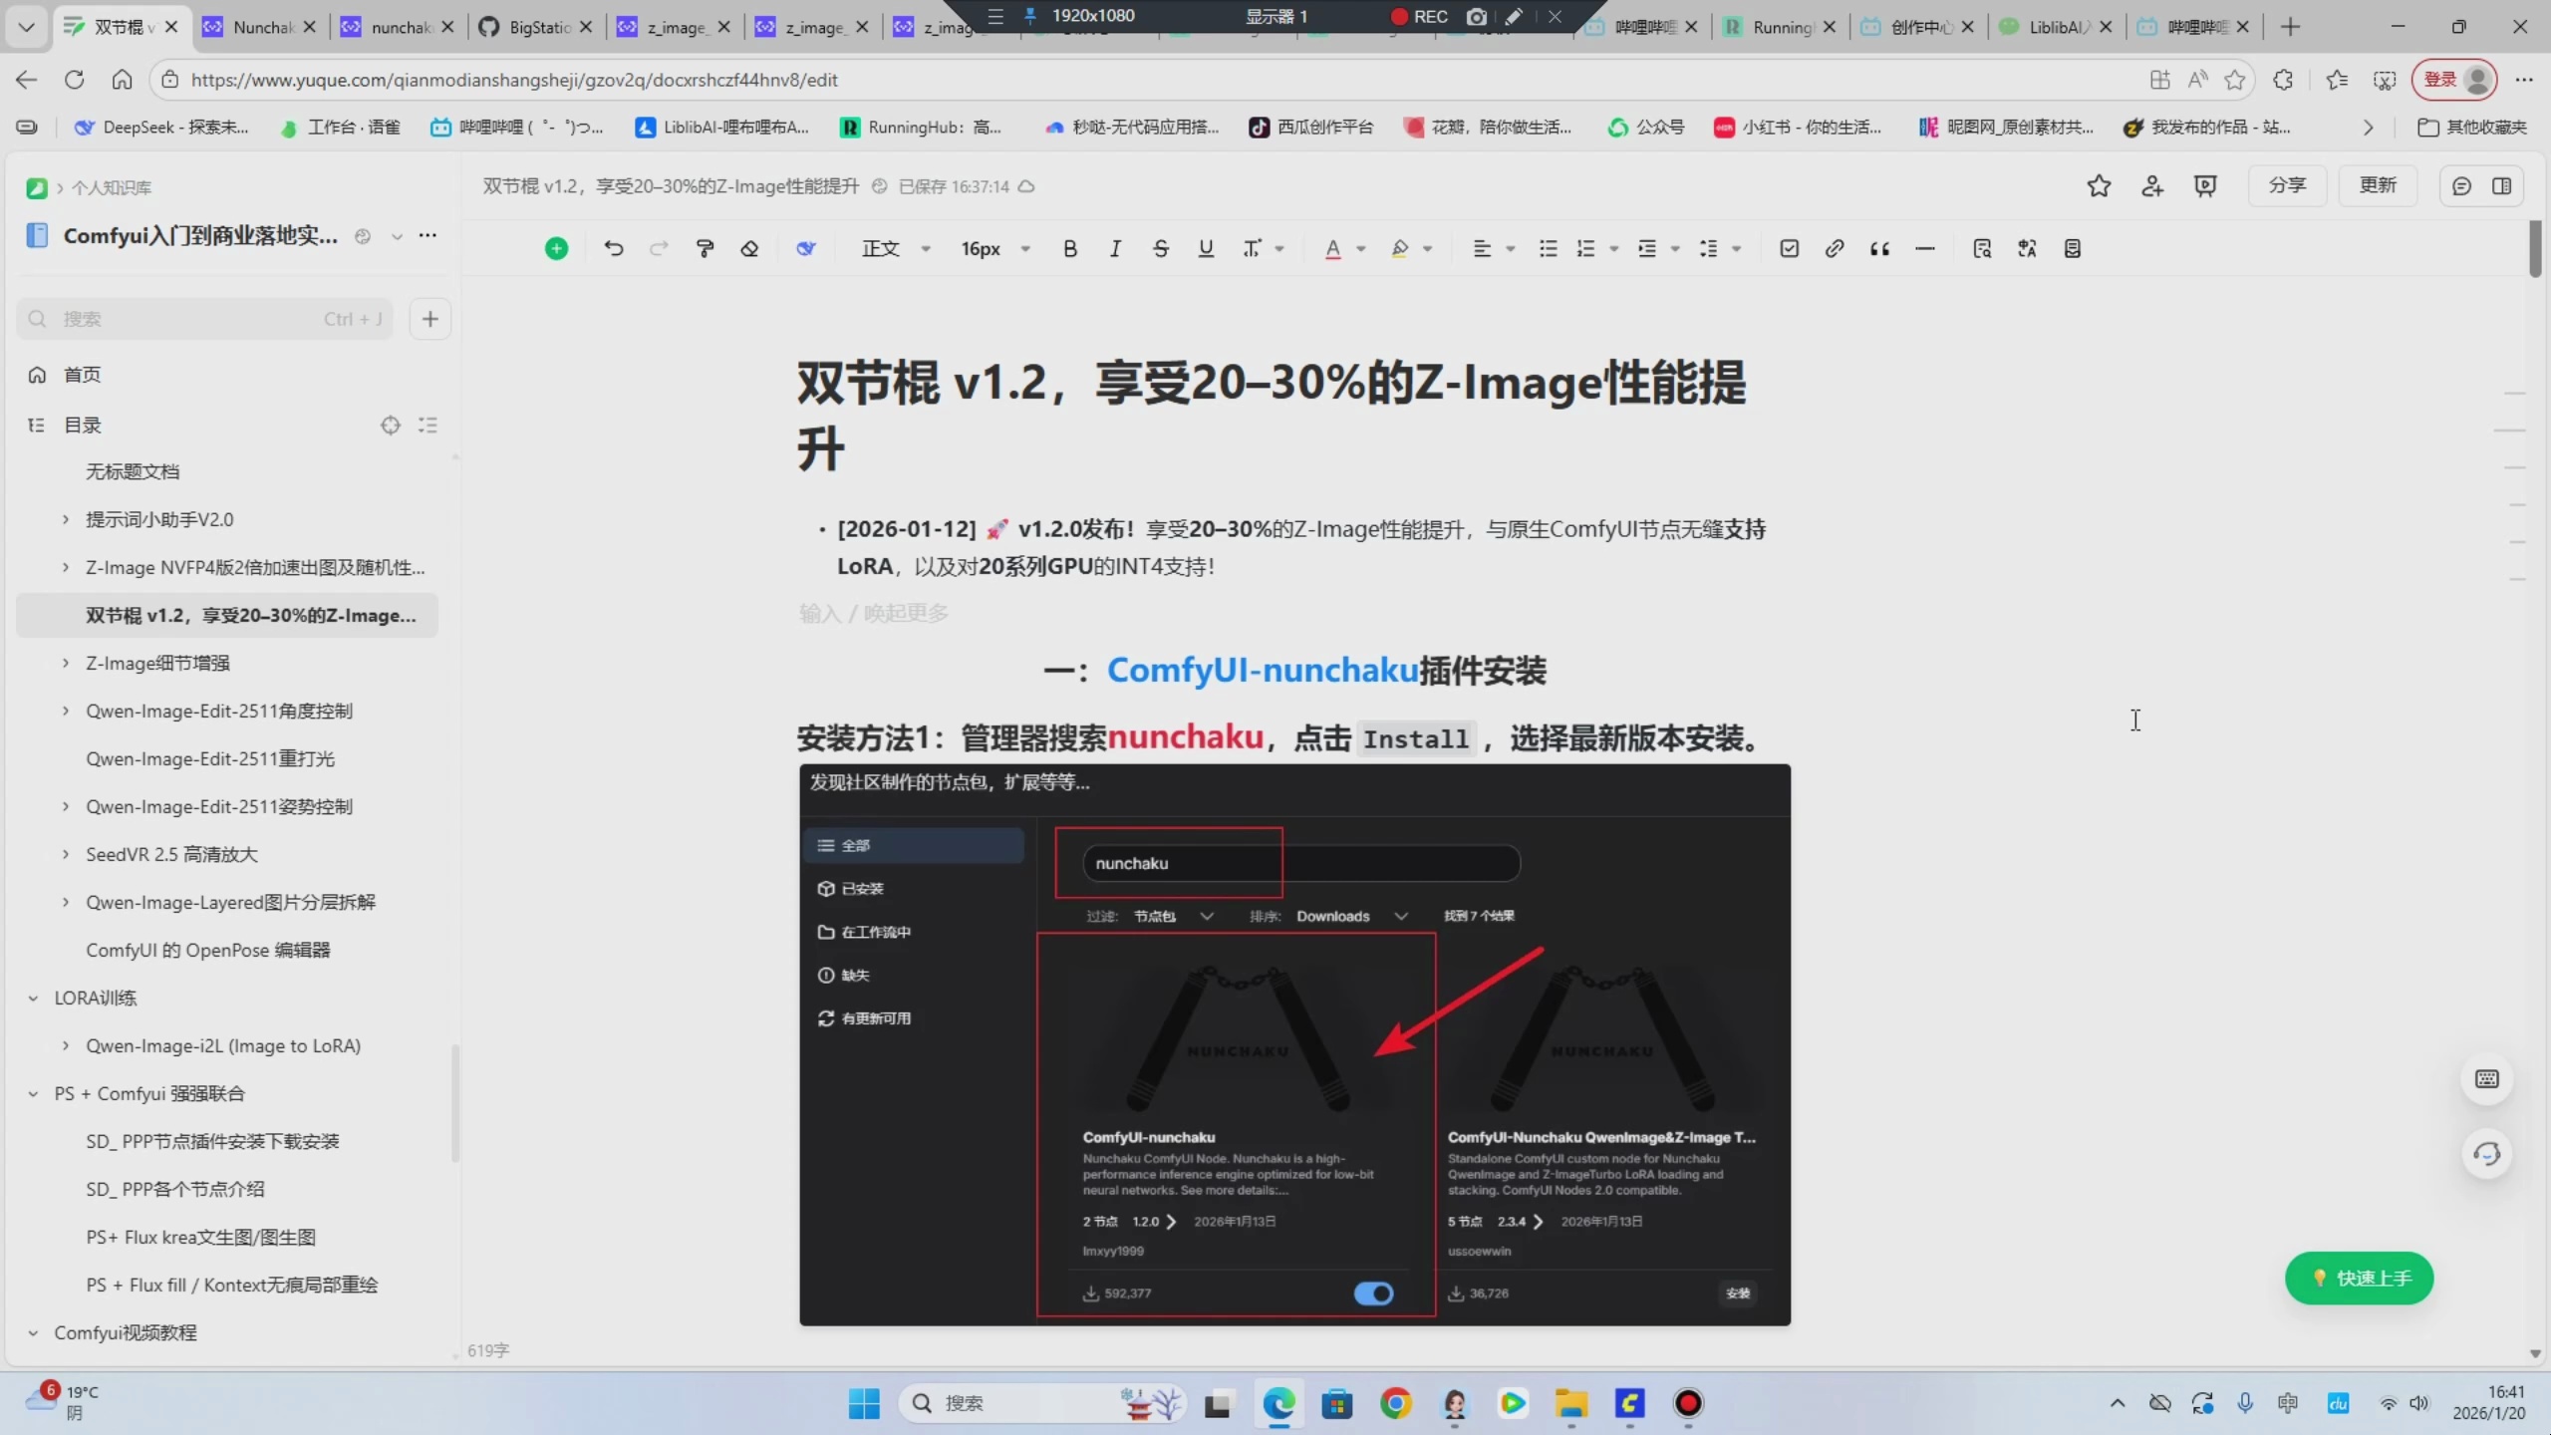Open ComfyUI 的 OpenPose 编辑器 document
The height and width of the screenshot is (1435, 2551).
coord(208,950)
